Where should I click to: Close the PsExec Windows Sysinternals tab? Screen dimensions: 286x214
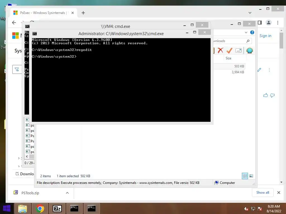[73, 13]
